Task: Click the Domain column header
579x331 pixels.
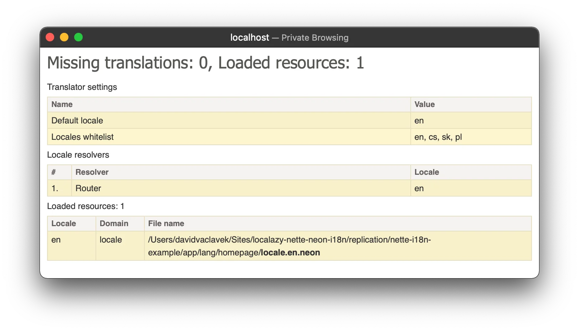Action: 114,224
